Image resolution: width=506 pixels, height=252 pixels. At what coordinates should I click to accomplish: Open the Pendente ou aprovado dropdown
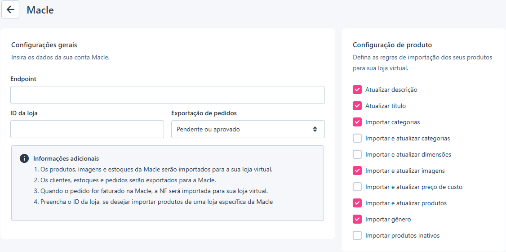coord(248,129)
